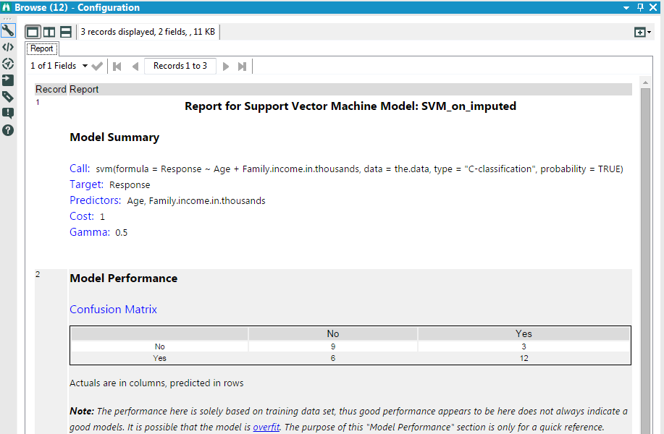Switch to the Report tab
Screen dimensions: 664x434
point(41,48)
